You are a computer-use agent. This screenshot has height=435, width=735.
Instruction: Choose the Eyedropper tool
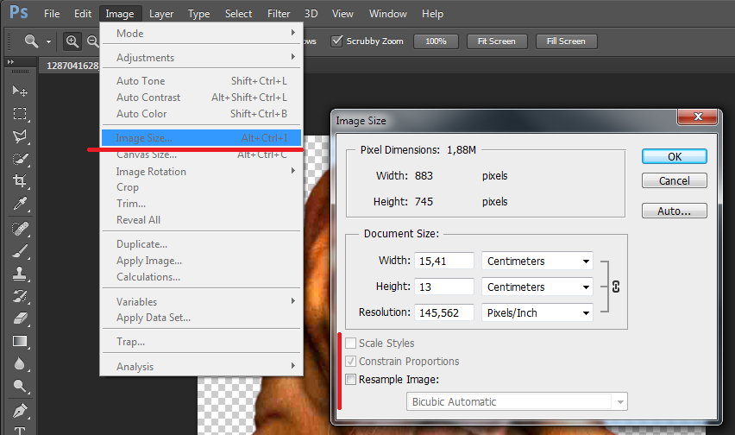click(20, 205)
